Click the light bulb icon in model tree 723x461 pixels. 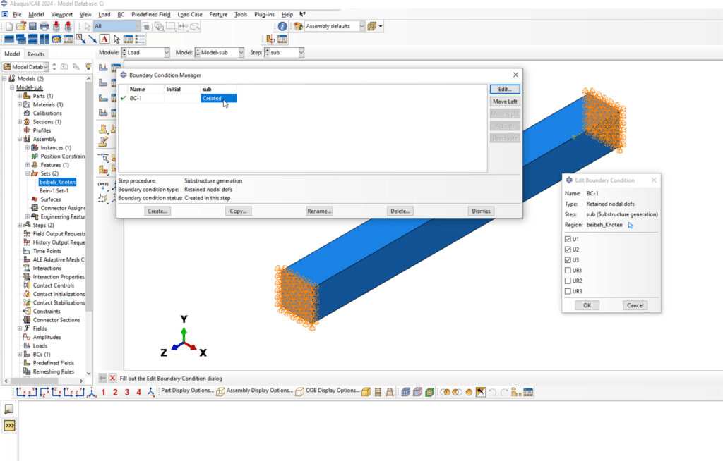[88, 66]
